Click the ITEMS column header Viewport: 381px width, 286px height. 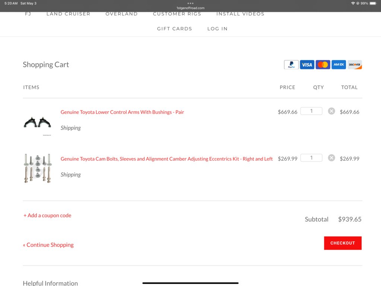[31, 87]
